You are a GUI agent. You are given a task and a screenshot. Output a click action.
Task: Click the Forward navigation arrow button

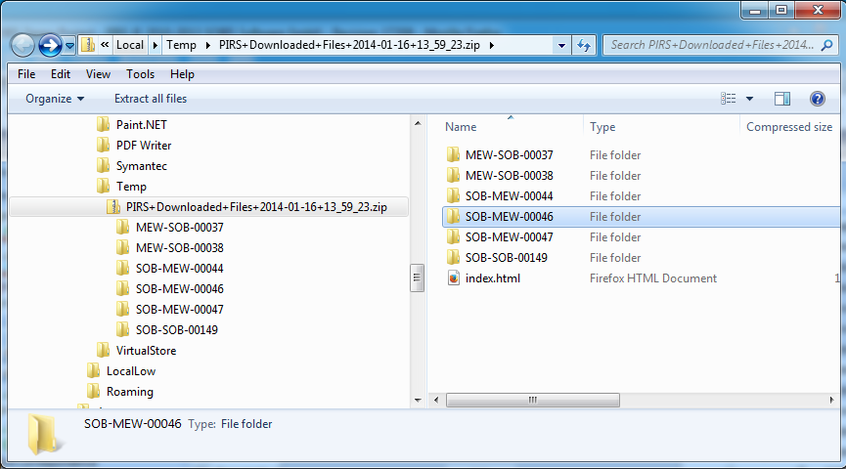click(x=50, y=45)
